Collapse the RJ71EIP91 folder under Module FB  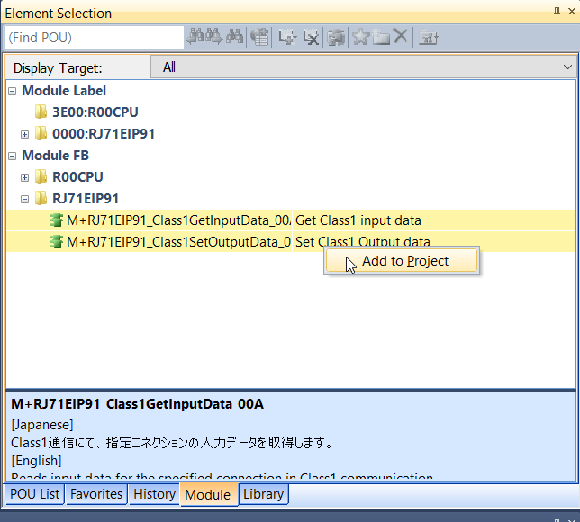click(25, 199)
